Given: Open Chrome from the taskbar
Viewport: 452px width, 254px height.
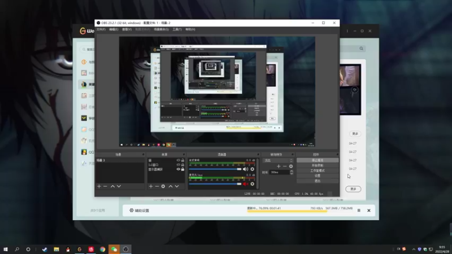Looking at the screenshot, I should [103, 249].
